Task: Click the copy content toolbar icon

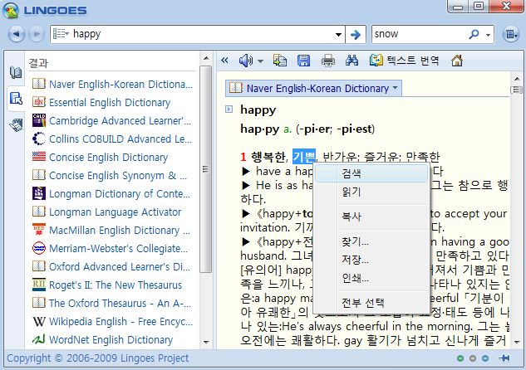Action: click(280, 61)
